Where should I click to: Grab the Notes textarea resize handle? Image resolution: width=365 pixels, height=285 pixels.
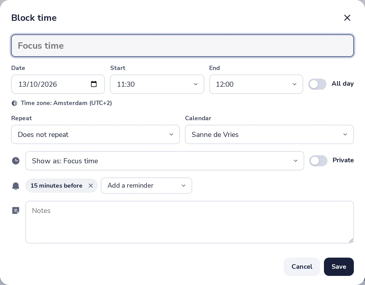(351, 241)
